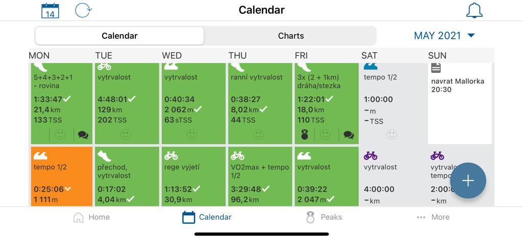Tap the smiley feel icon on Tuesday vytrvalost ride
The height and width of the screenshot is (241, 523).
tap(126, 135)
